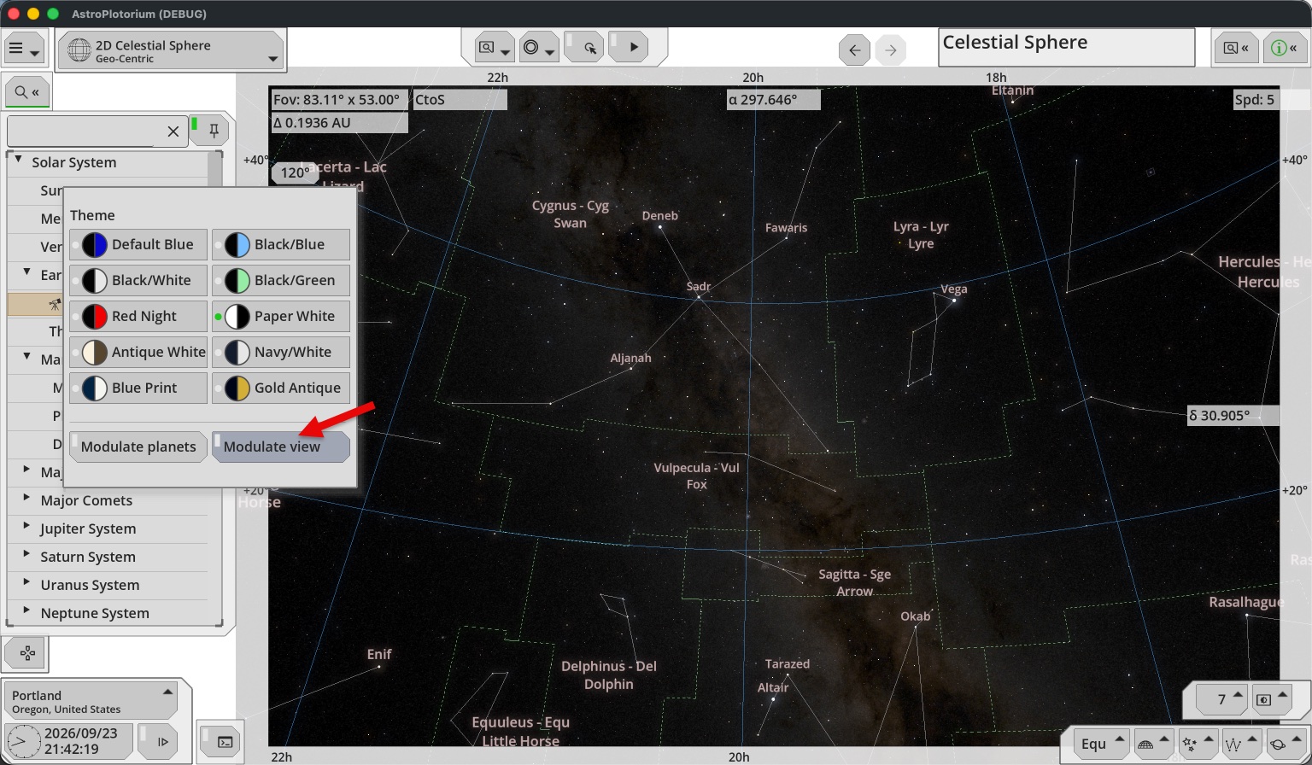Select the Black/Blue theme

click(x=280, y=244)
